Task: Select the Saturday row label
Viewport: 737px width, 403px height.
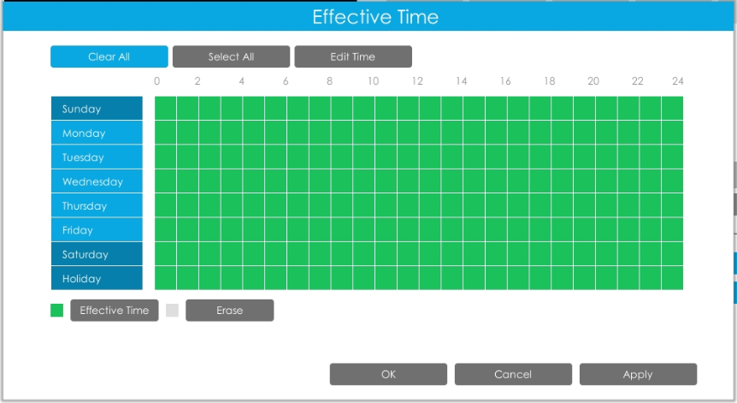Action: pos(97,254)
